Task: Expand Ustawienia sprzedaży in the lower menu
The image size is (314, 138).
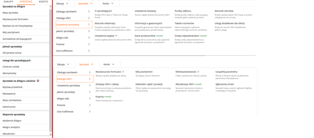Action: pos(74,86)
